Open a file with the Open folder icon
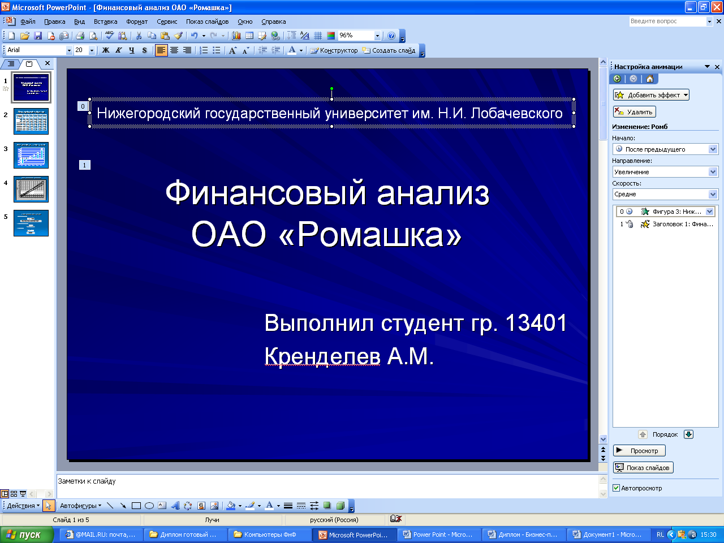 coord(24,36)
